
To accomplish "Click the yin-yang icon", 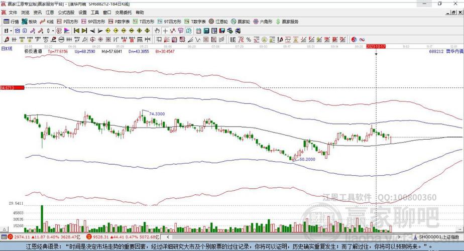I will 354,39.
